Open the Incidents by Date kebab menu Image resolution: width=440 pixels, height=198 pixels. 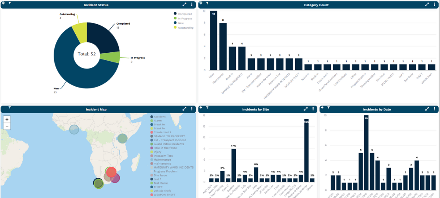(434, 109)
